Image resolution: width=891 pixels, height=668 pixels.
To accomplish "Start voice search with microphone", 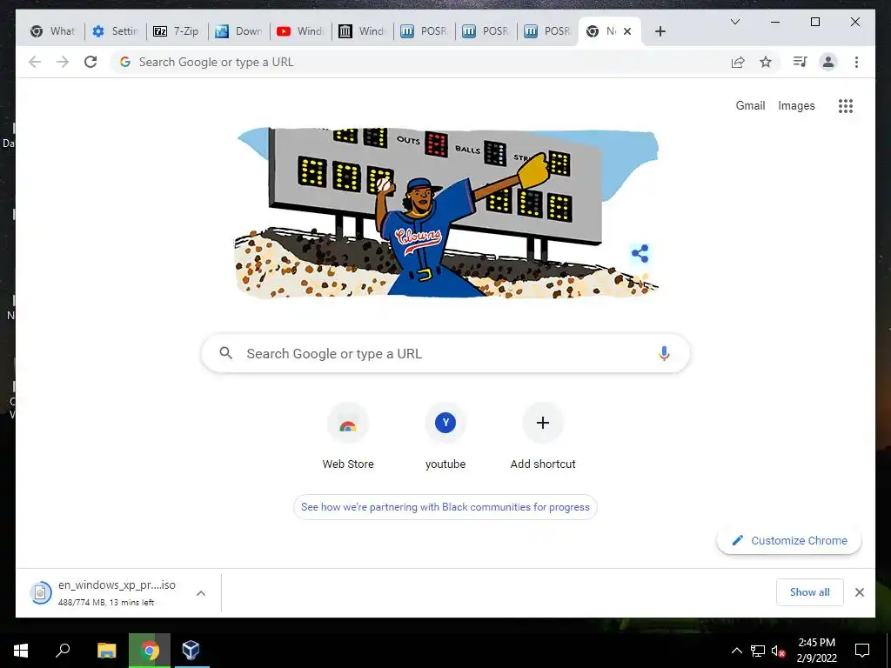I will 664,353.
